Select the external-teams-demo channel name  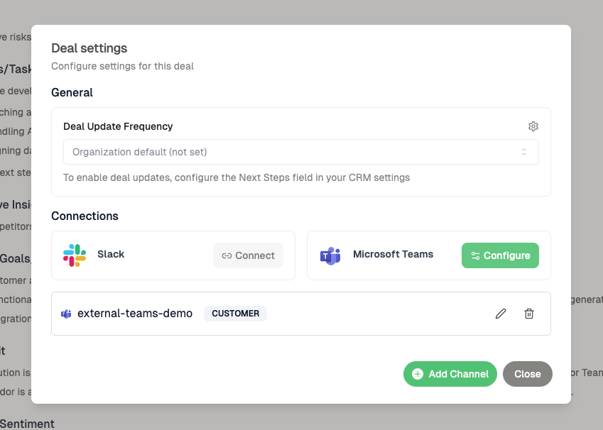click(x=135, y=314)
